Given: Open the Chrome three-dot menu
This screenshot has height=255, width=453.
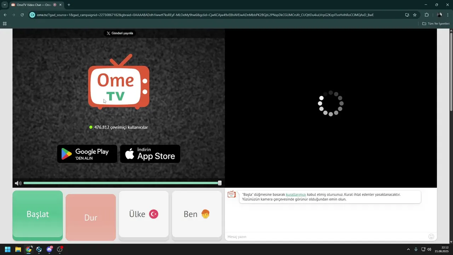Looking at the screenshot, I should [448, 15].
